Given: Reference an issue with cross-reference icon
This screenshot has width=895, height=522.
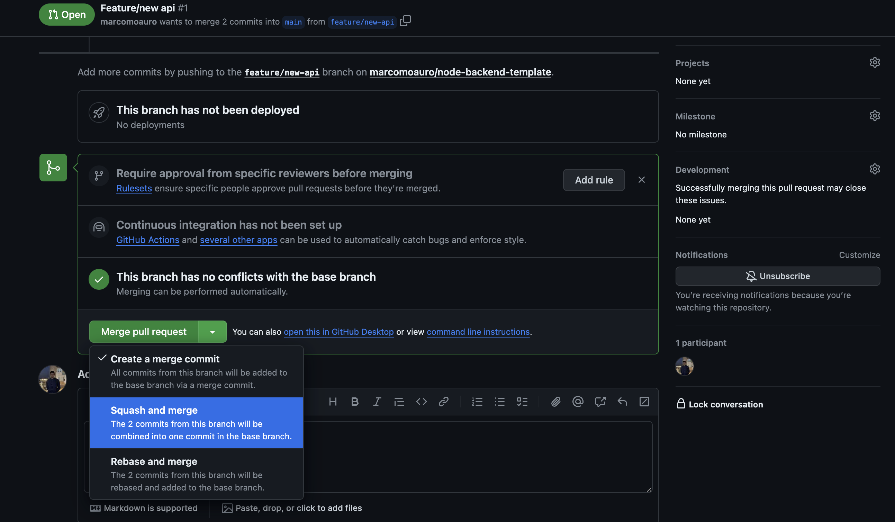Looking at the screenshot, I should click(600, 402).
